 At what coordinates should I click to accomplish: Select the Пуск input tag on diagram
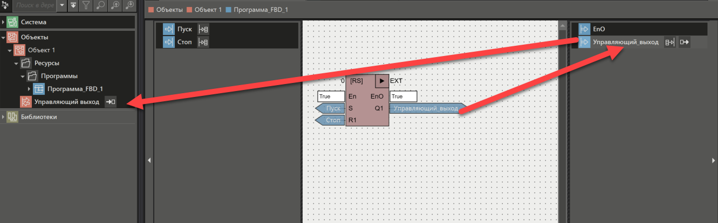pos(331,109)
